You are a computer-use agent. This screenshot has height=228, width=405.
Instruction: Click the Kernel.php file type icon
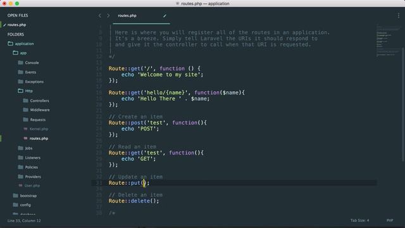point(25,129)
